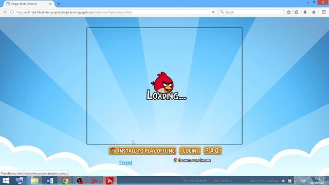This screenshot has height=185, width=329.
Task: Click the red Angry Bird loading image
Action: 163,82
